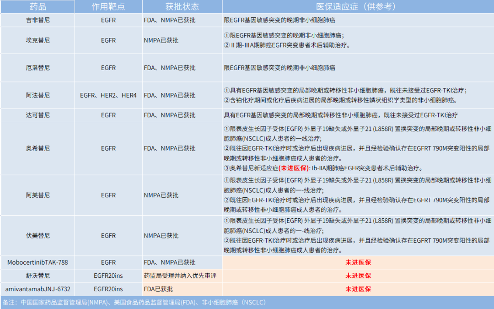Select the 伏美替尼 row label
Screen dimensions: 494x309
[x=39, y=235]
